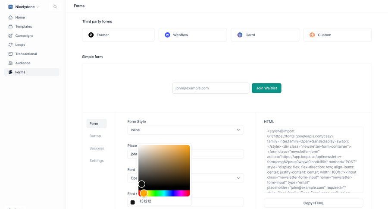The image size is (388, 209).
Task: Expand the Nicelydone workspace switcher chevron
Action: click(38, 7)
